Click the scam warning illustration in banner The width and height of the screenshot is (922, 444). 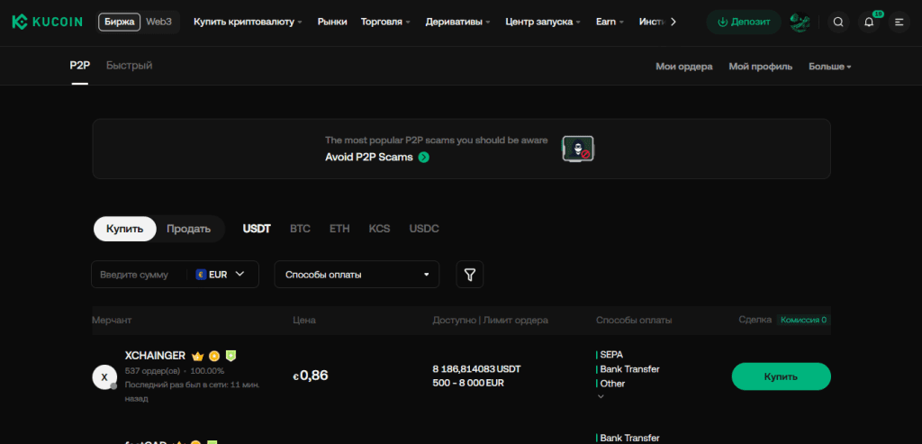[x=578, y=149]
